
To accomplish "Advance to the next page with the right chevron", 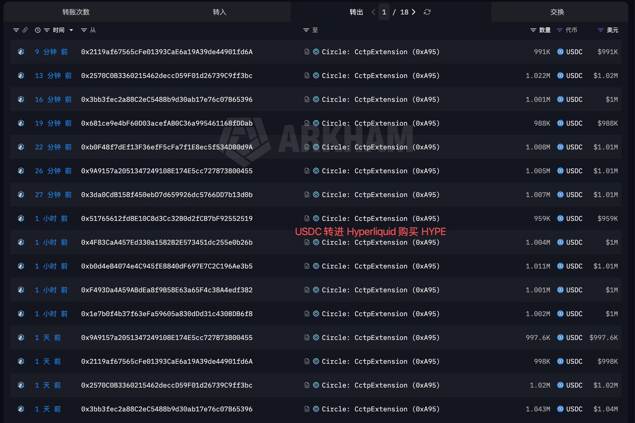I will point(413,12).
